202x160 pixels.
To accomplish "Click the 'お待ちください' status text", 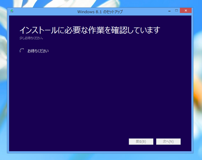I will coord(38,51).
